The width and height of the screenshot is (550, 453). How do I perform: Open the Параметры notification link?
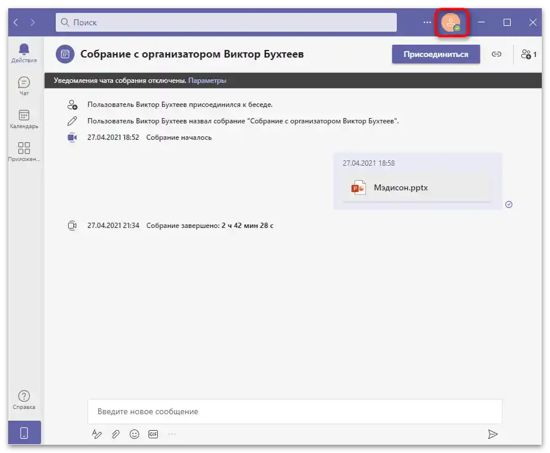click(x=207, y=80)
